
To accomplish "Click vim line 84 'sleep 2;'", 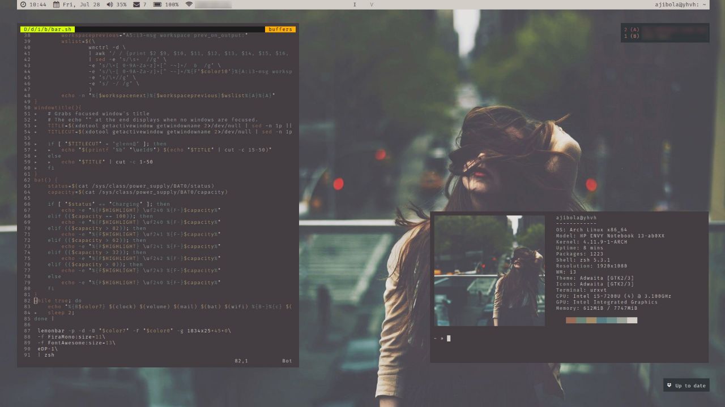I will point(61,313).
